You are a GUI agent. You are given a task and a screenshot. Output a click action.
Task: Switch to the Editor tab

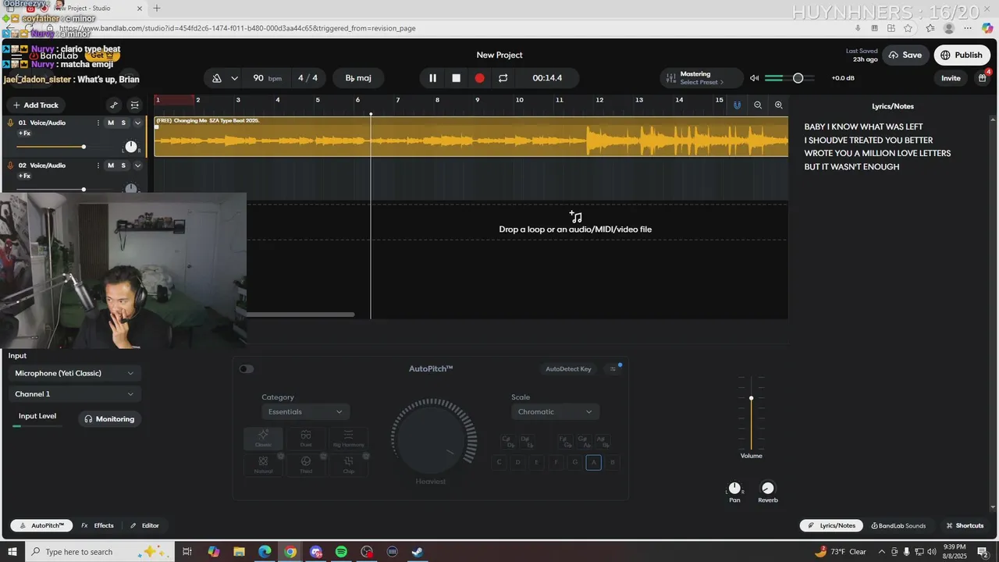click(144, 525)
